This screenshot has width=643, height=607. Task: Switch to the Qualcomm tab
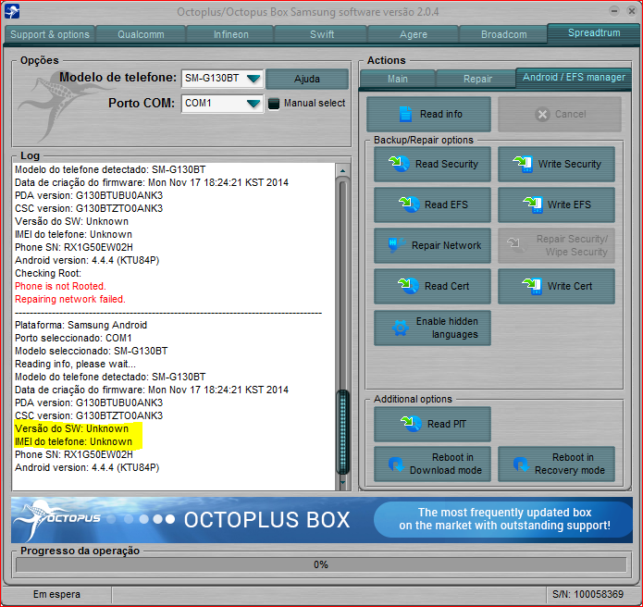pyautogui.click(x=141, y=34)
